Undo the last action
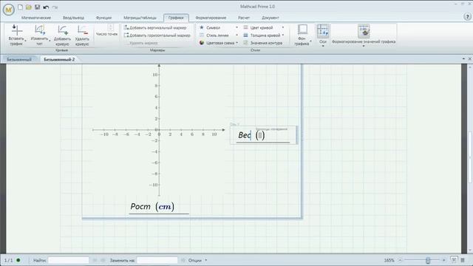The width and height of the screenshot is (473, 266). click(46, 7)
